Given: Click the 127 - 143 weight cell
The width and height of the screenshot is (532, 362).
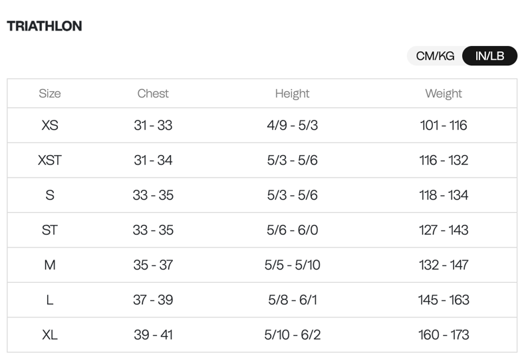Looking at the screenshot, I should click(x=444, y=230).
